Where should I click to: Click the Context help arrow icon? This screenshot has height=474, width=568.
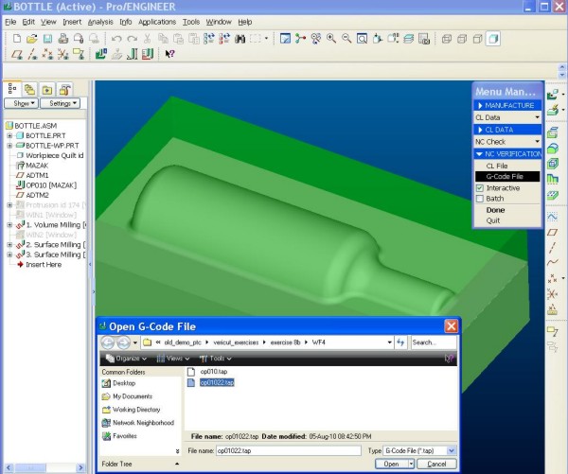169,54
